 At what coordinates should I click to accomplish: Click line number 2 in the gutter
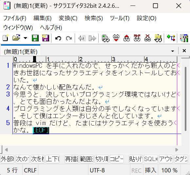(8, 87)
